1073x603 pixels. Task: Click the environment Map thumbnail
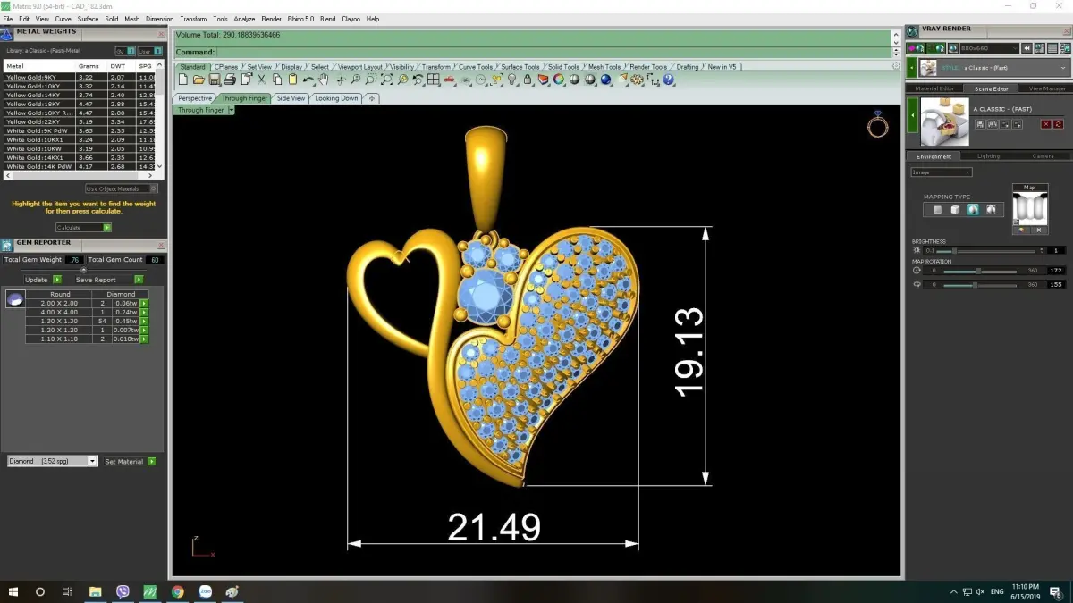pos(1029,207)
